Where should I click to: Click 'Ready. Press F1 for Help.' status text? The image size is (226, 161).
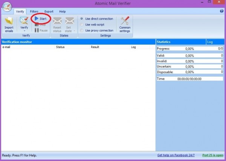coord(19,155)
